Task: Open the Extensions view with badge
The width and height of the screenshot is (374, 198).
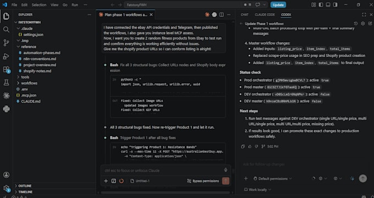Action: [6, 70]
